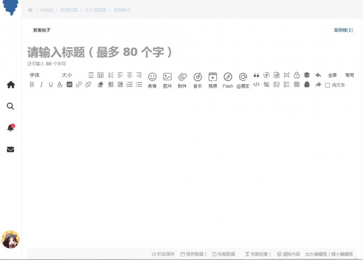Float text left around the image

coord(111,85)
